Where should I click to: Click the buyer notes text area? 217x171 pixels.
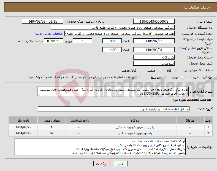point(100,147)
